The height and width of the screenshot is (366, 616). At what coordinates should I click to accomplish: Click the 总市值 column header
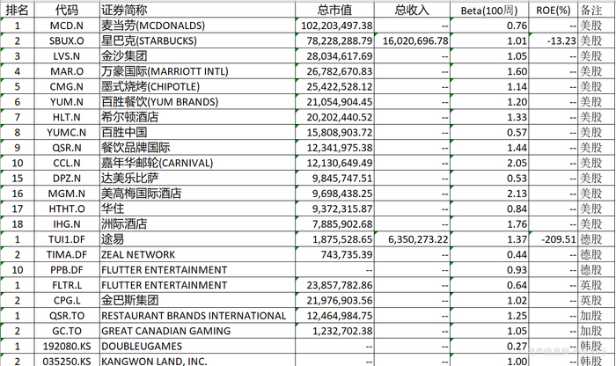click(x=334, y=11)
